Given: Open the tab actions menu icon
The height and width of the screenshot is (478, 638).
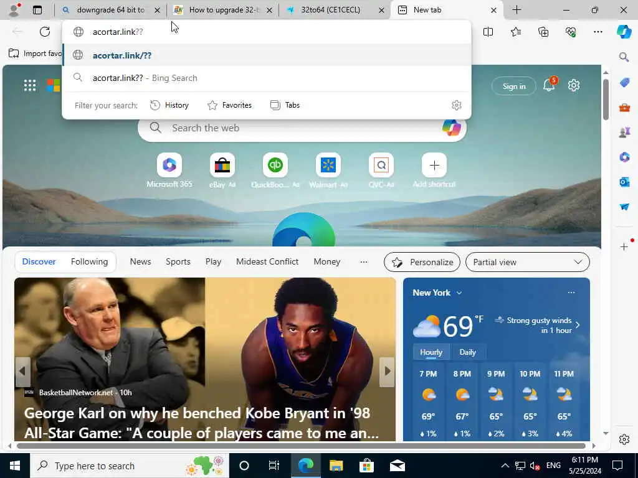Looking at the screenshot, I should tap(37, 10).
